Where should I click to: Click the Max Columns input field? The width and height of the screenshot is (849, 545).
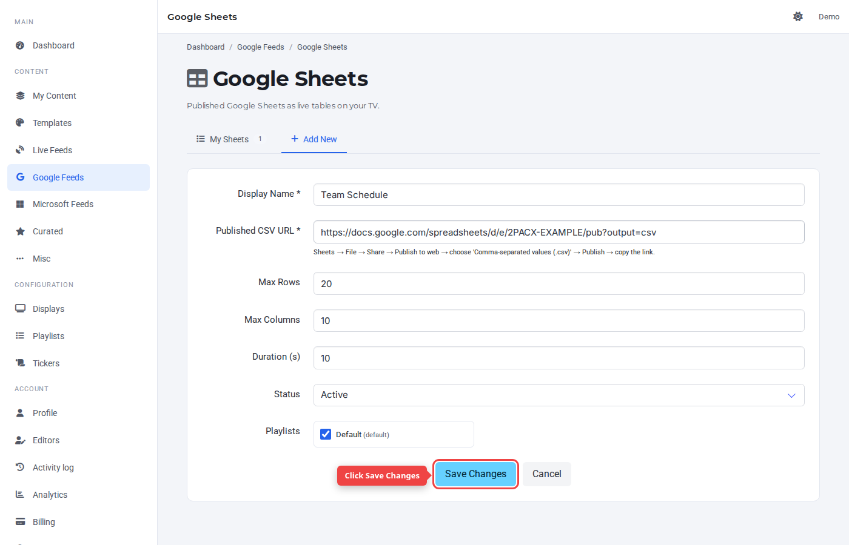pos(559,321)
